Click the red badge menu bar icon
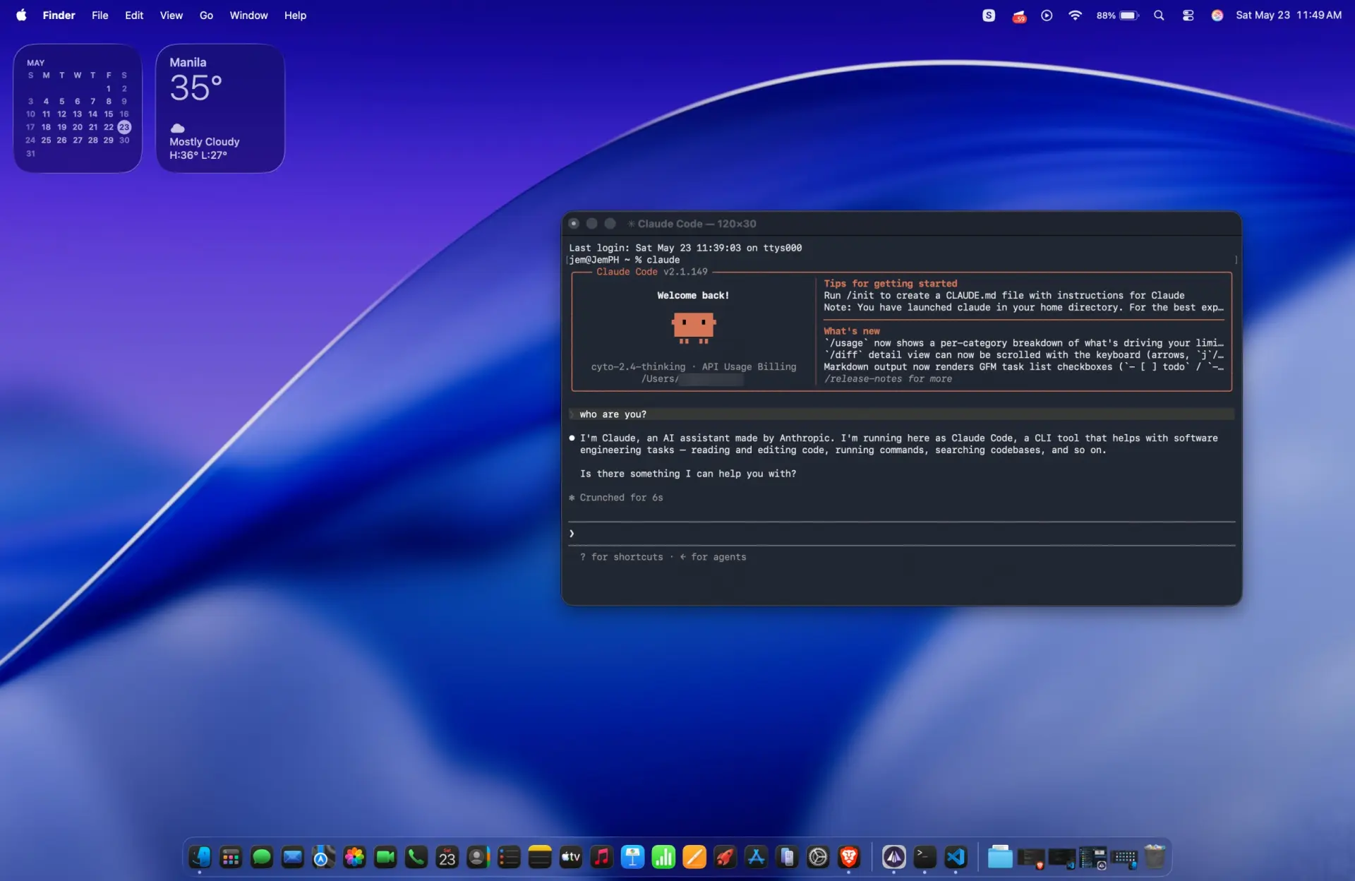1355x881 pixels. [1019, 16]
